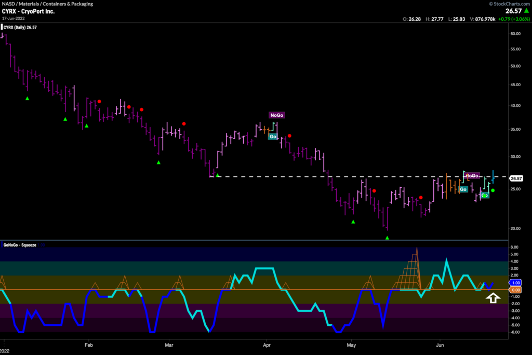Image resolution: width=532 pixels, height=355 pixels.
Task: Click the 20.00 price axis label
Action: pos(515,228)
